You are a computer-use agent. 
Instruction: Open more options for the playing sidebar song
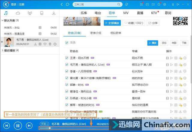point(55,44)
